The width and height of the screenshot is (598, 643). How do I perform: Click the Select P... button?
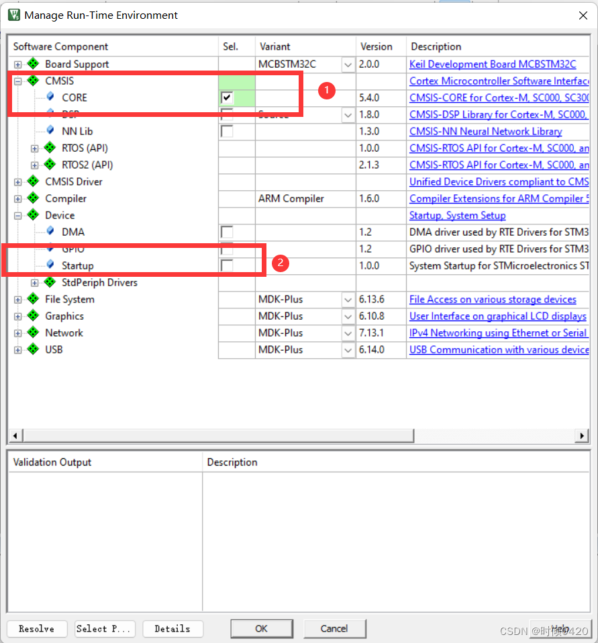pos(105,629)
